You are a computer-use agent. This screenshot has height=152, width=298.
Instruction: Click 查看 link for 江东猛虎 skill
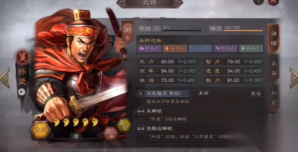[256, 94]
